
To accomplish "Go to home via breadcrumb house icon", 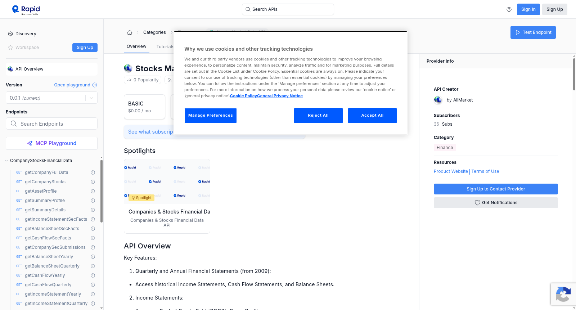I will [x=130, y=32].
